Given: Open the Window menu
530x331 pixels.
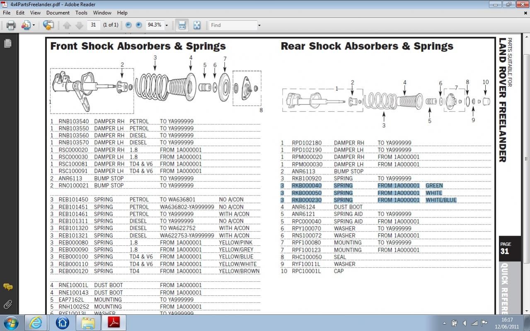Looking at the screenshot, I should [x=102, y=13].
